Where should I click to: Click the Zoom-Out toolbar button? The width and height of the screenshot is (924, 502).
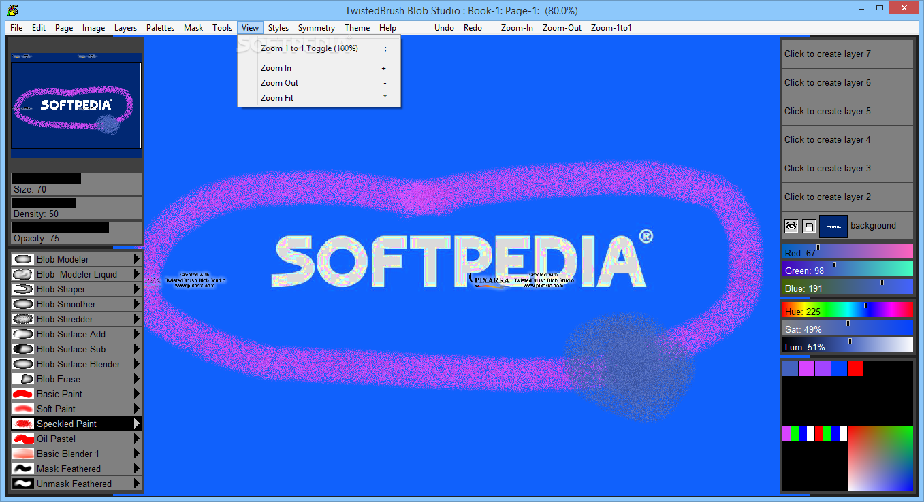pos(562,28)
